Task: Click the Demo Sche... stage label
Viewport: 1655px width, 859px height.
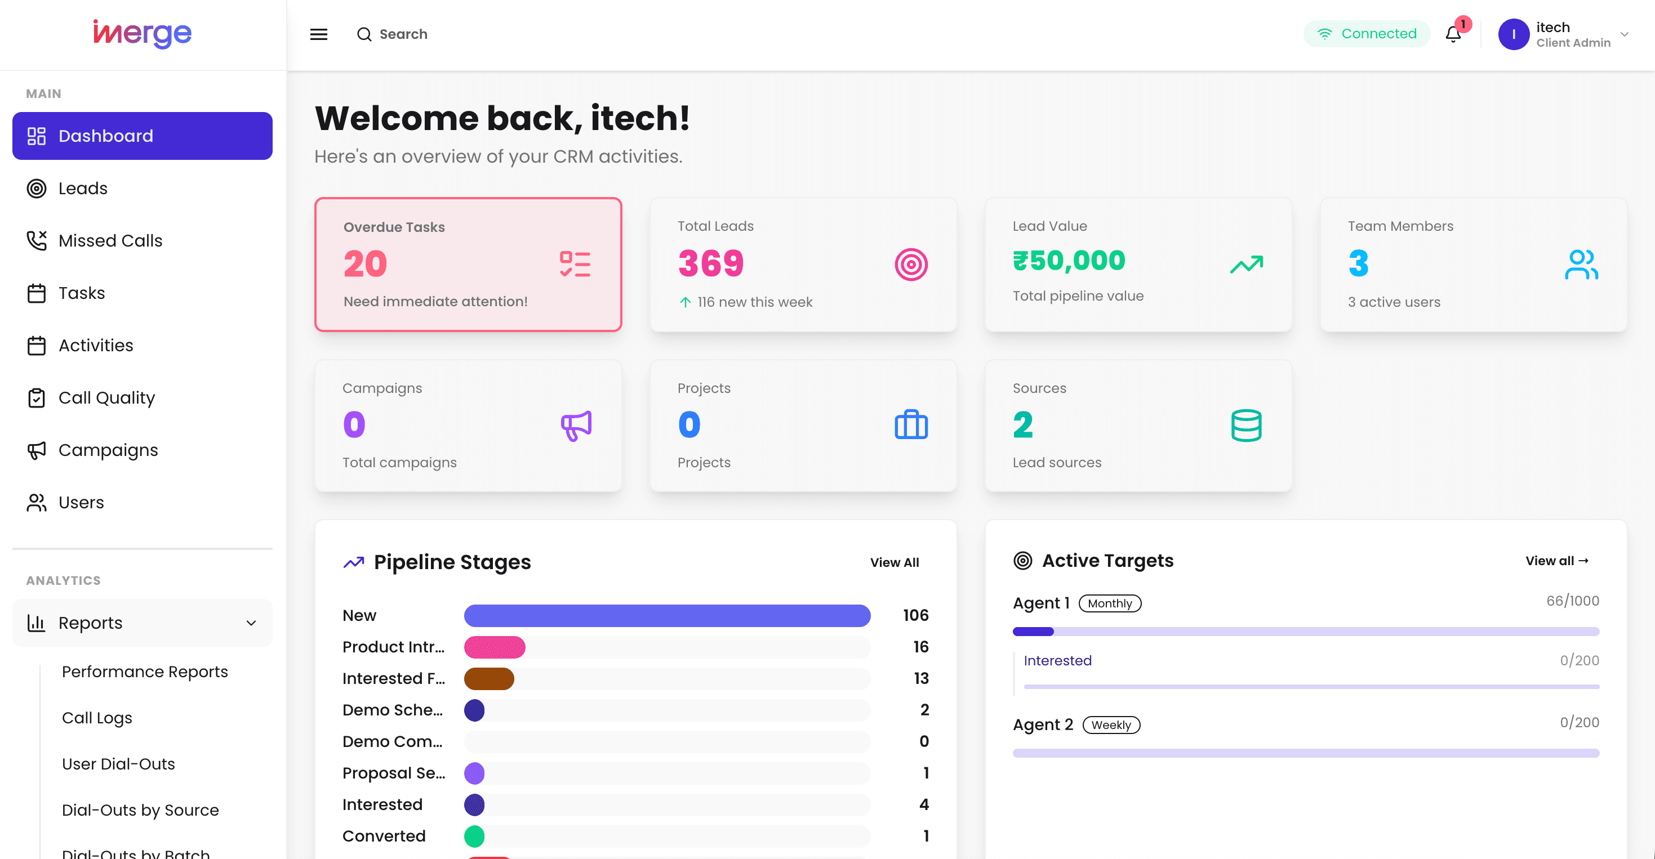Action: click(x=393, y=710)
